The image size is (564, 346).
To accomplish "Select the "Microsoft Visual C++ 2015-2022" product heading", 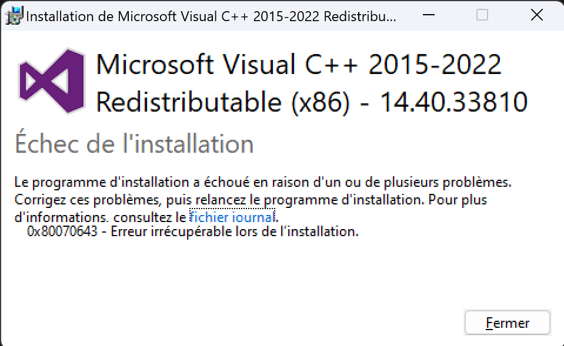I will [299, 64].
